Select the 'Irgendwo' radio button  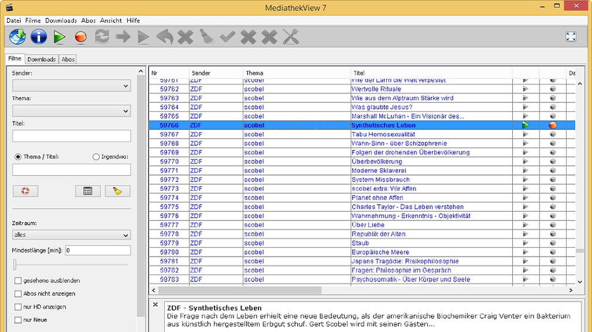coord(96,157)
